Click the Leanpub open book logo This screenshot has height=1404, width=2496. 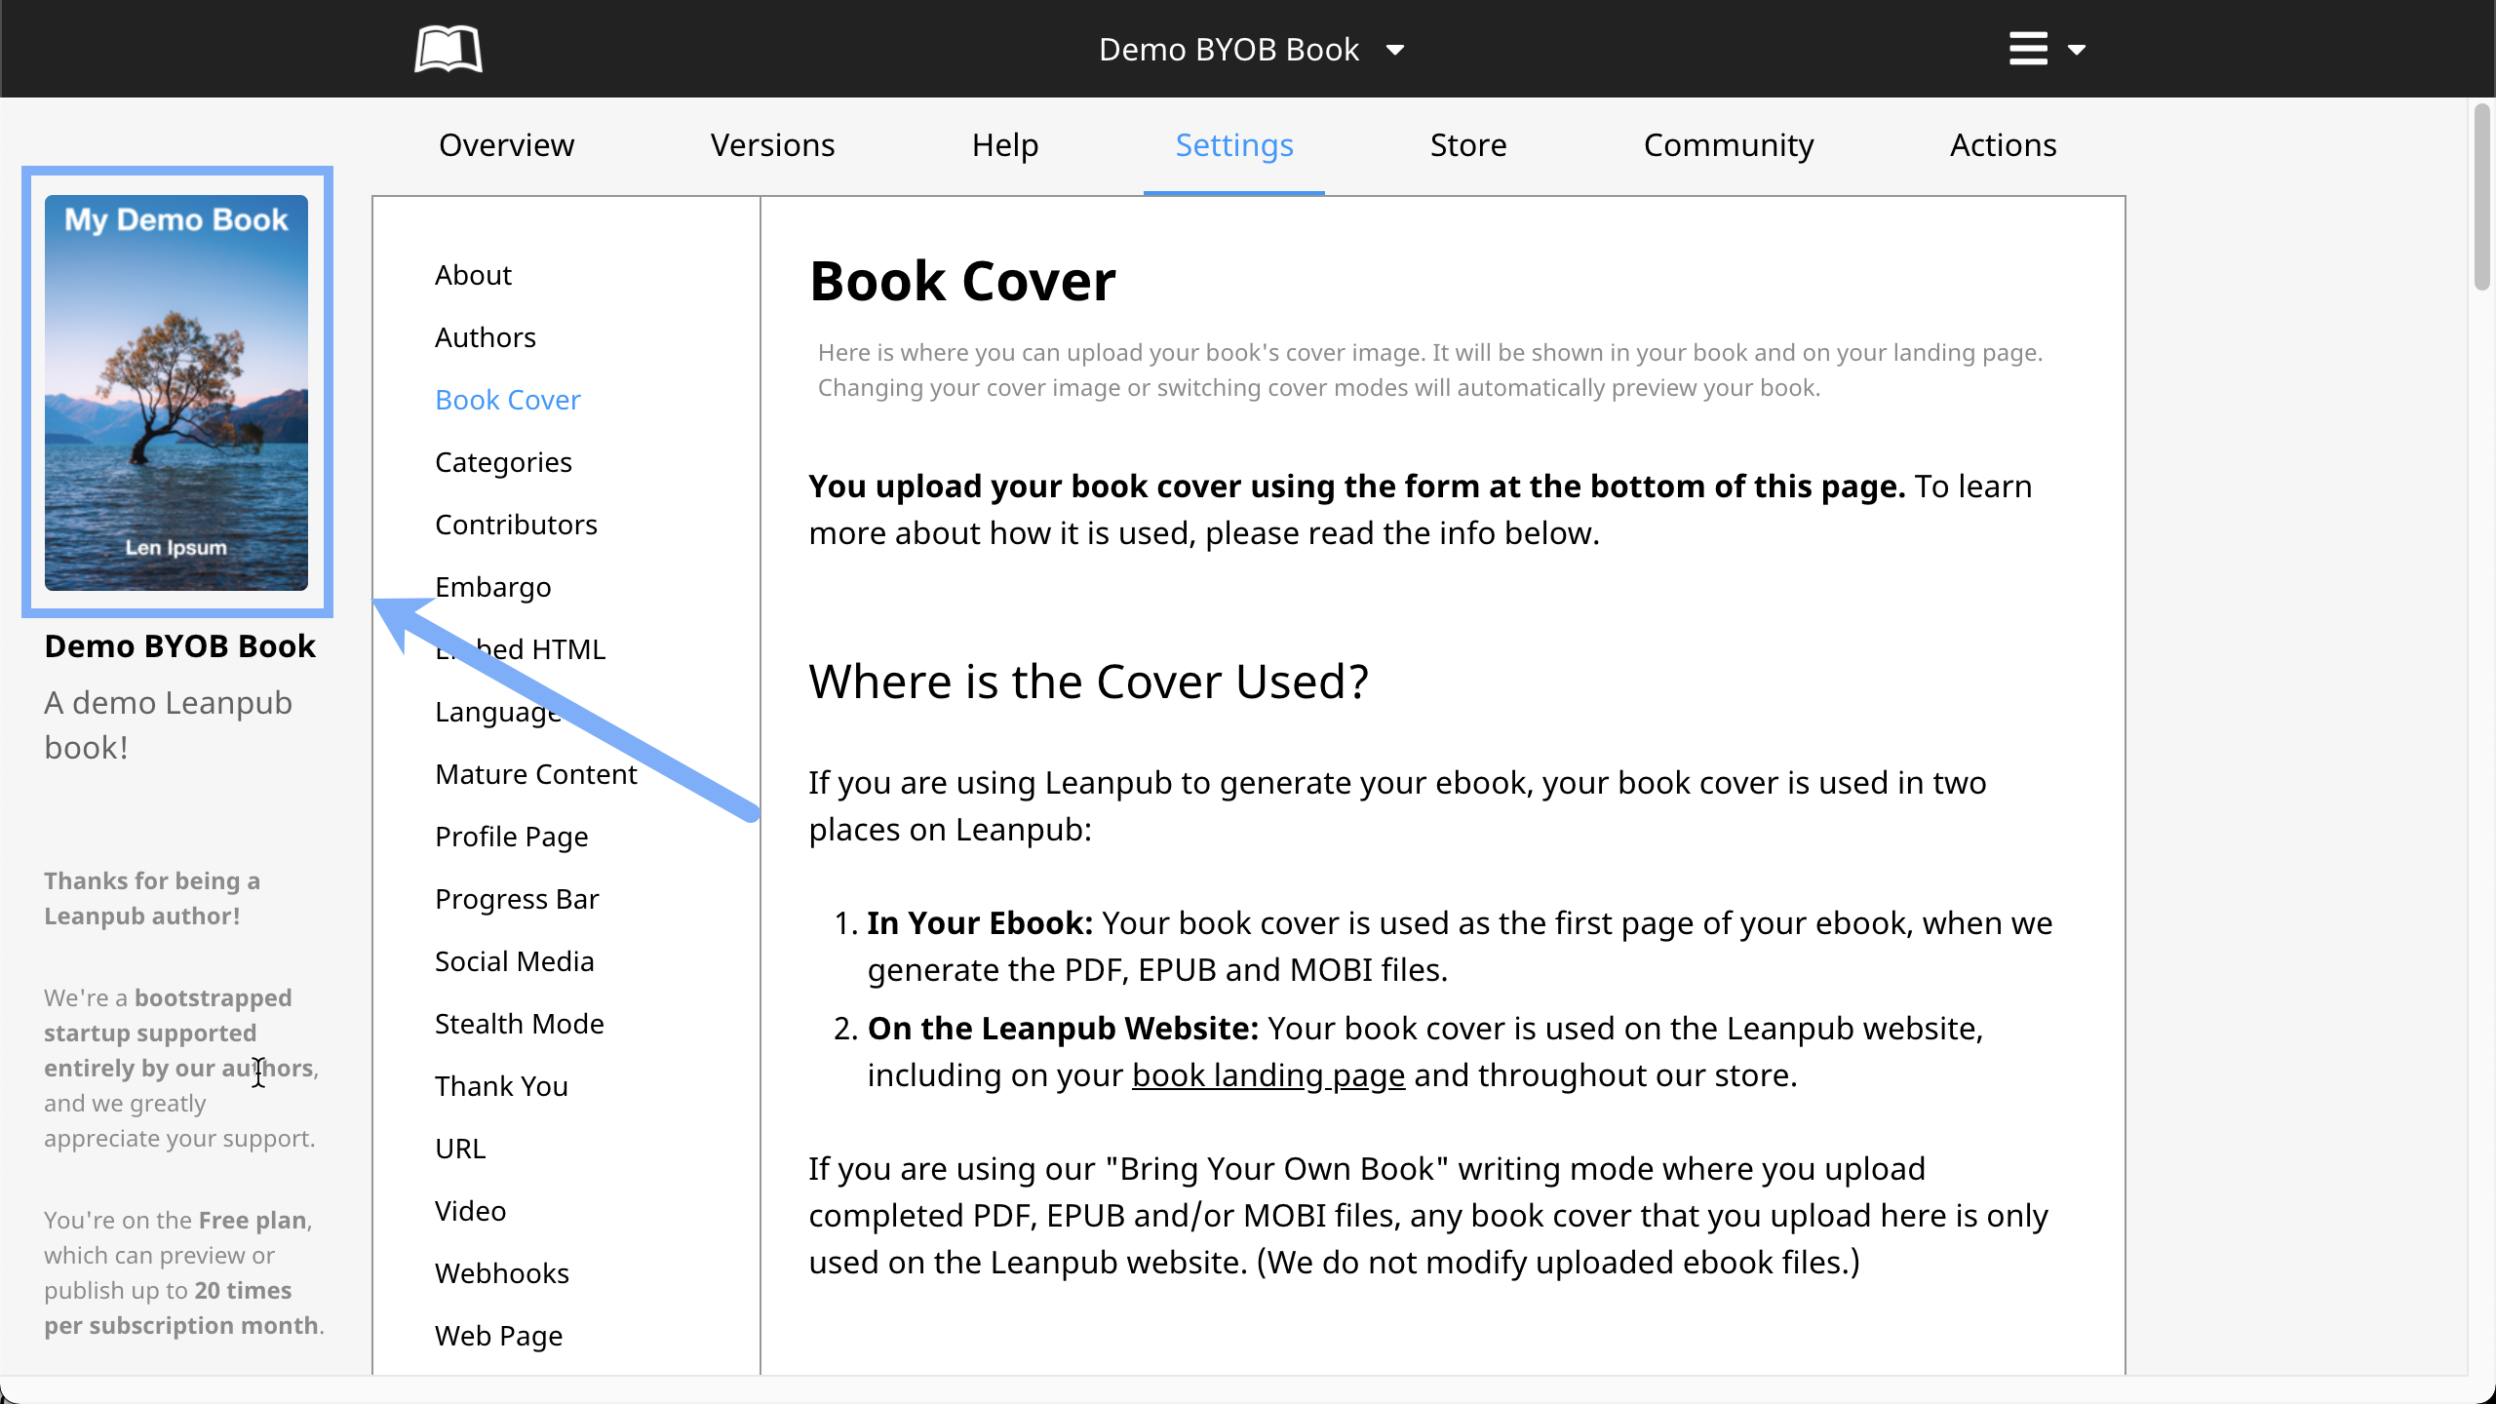point(448,49)
